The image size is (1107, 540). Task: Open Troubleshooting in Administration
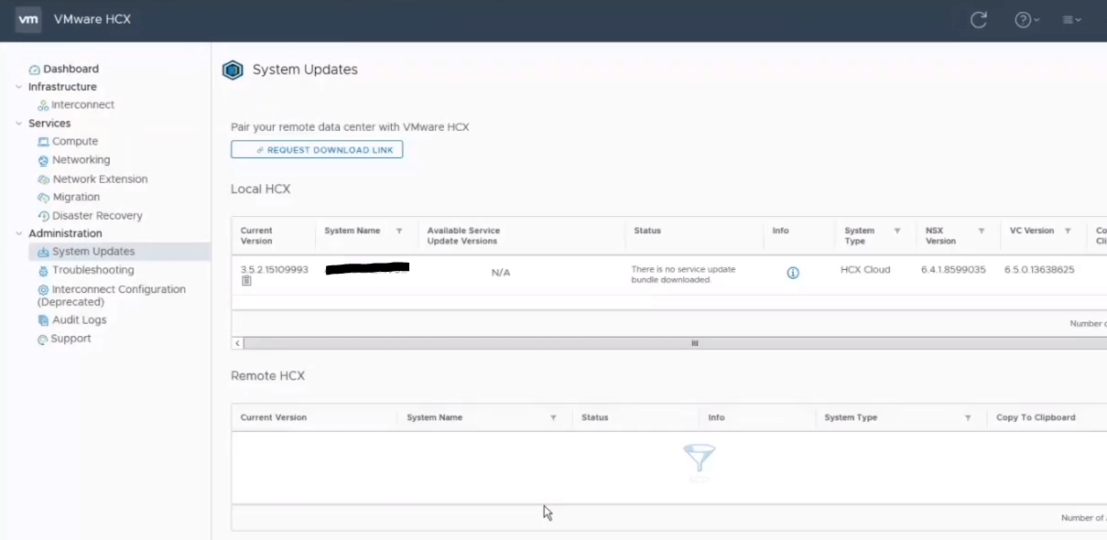pos(92,271)
